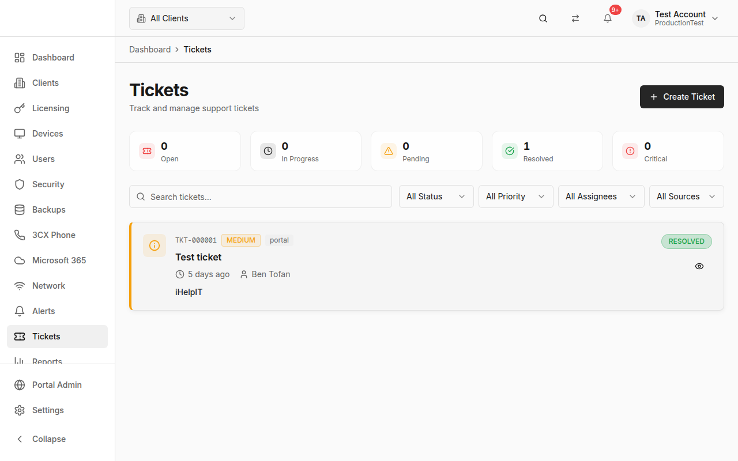The width and height of the screenshot is (738, 461).
Task: Click the 5 days ago timestamp
Action: point(209,274)
